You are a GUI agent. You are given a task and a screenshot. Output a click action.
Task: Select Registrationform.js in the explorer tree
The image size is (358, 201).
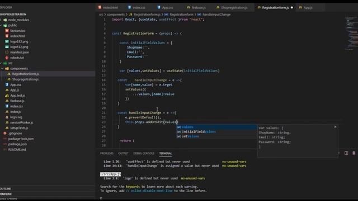pyautogui.click(x=25, y=74)
